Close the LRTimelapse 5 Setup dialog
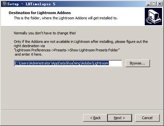 (x=160, y=4)
